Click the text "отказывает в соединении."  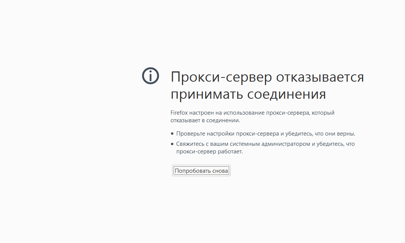pos(205,120)
